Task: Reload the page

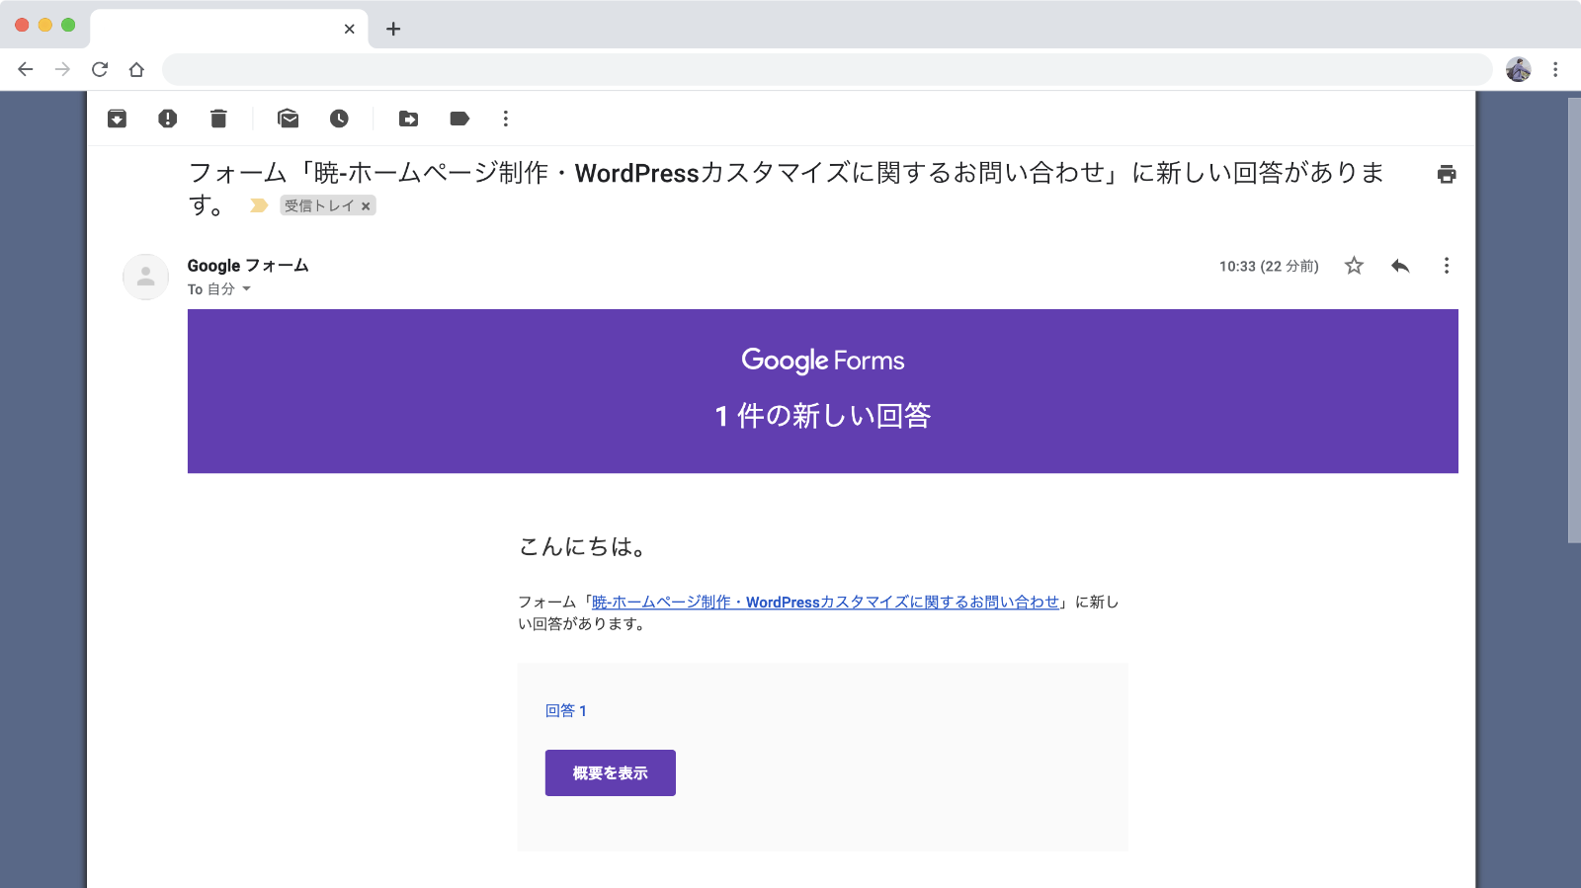Action: pos(100,69)
